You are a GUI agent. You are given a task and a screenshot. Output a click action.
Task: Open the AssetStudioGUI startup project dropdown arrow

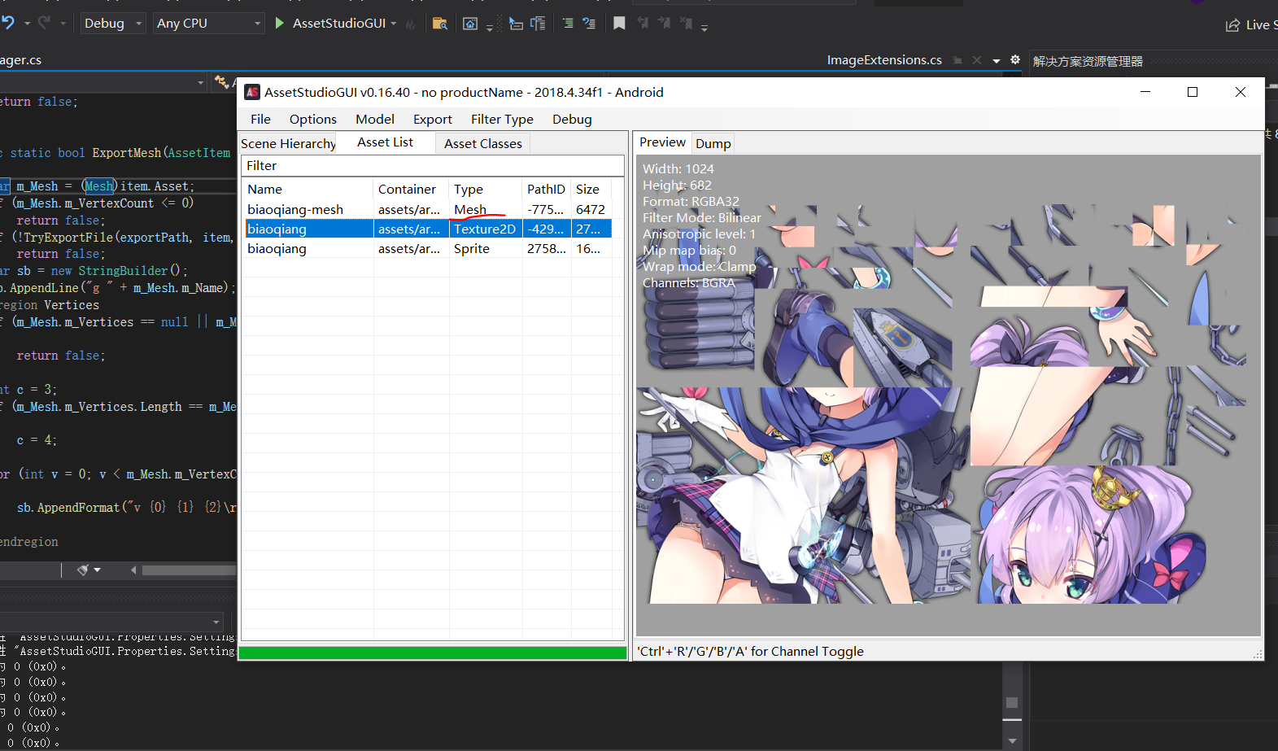click(394, 24)
